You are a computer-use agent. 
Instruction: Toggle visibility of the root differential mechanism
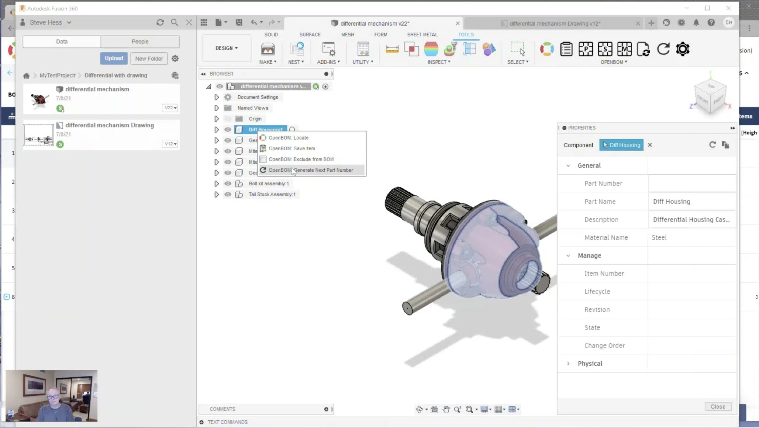[x=220, y=86]
